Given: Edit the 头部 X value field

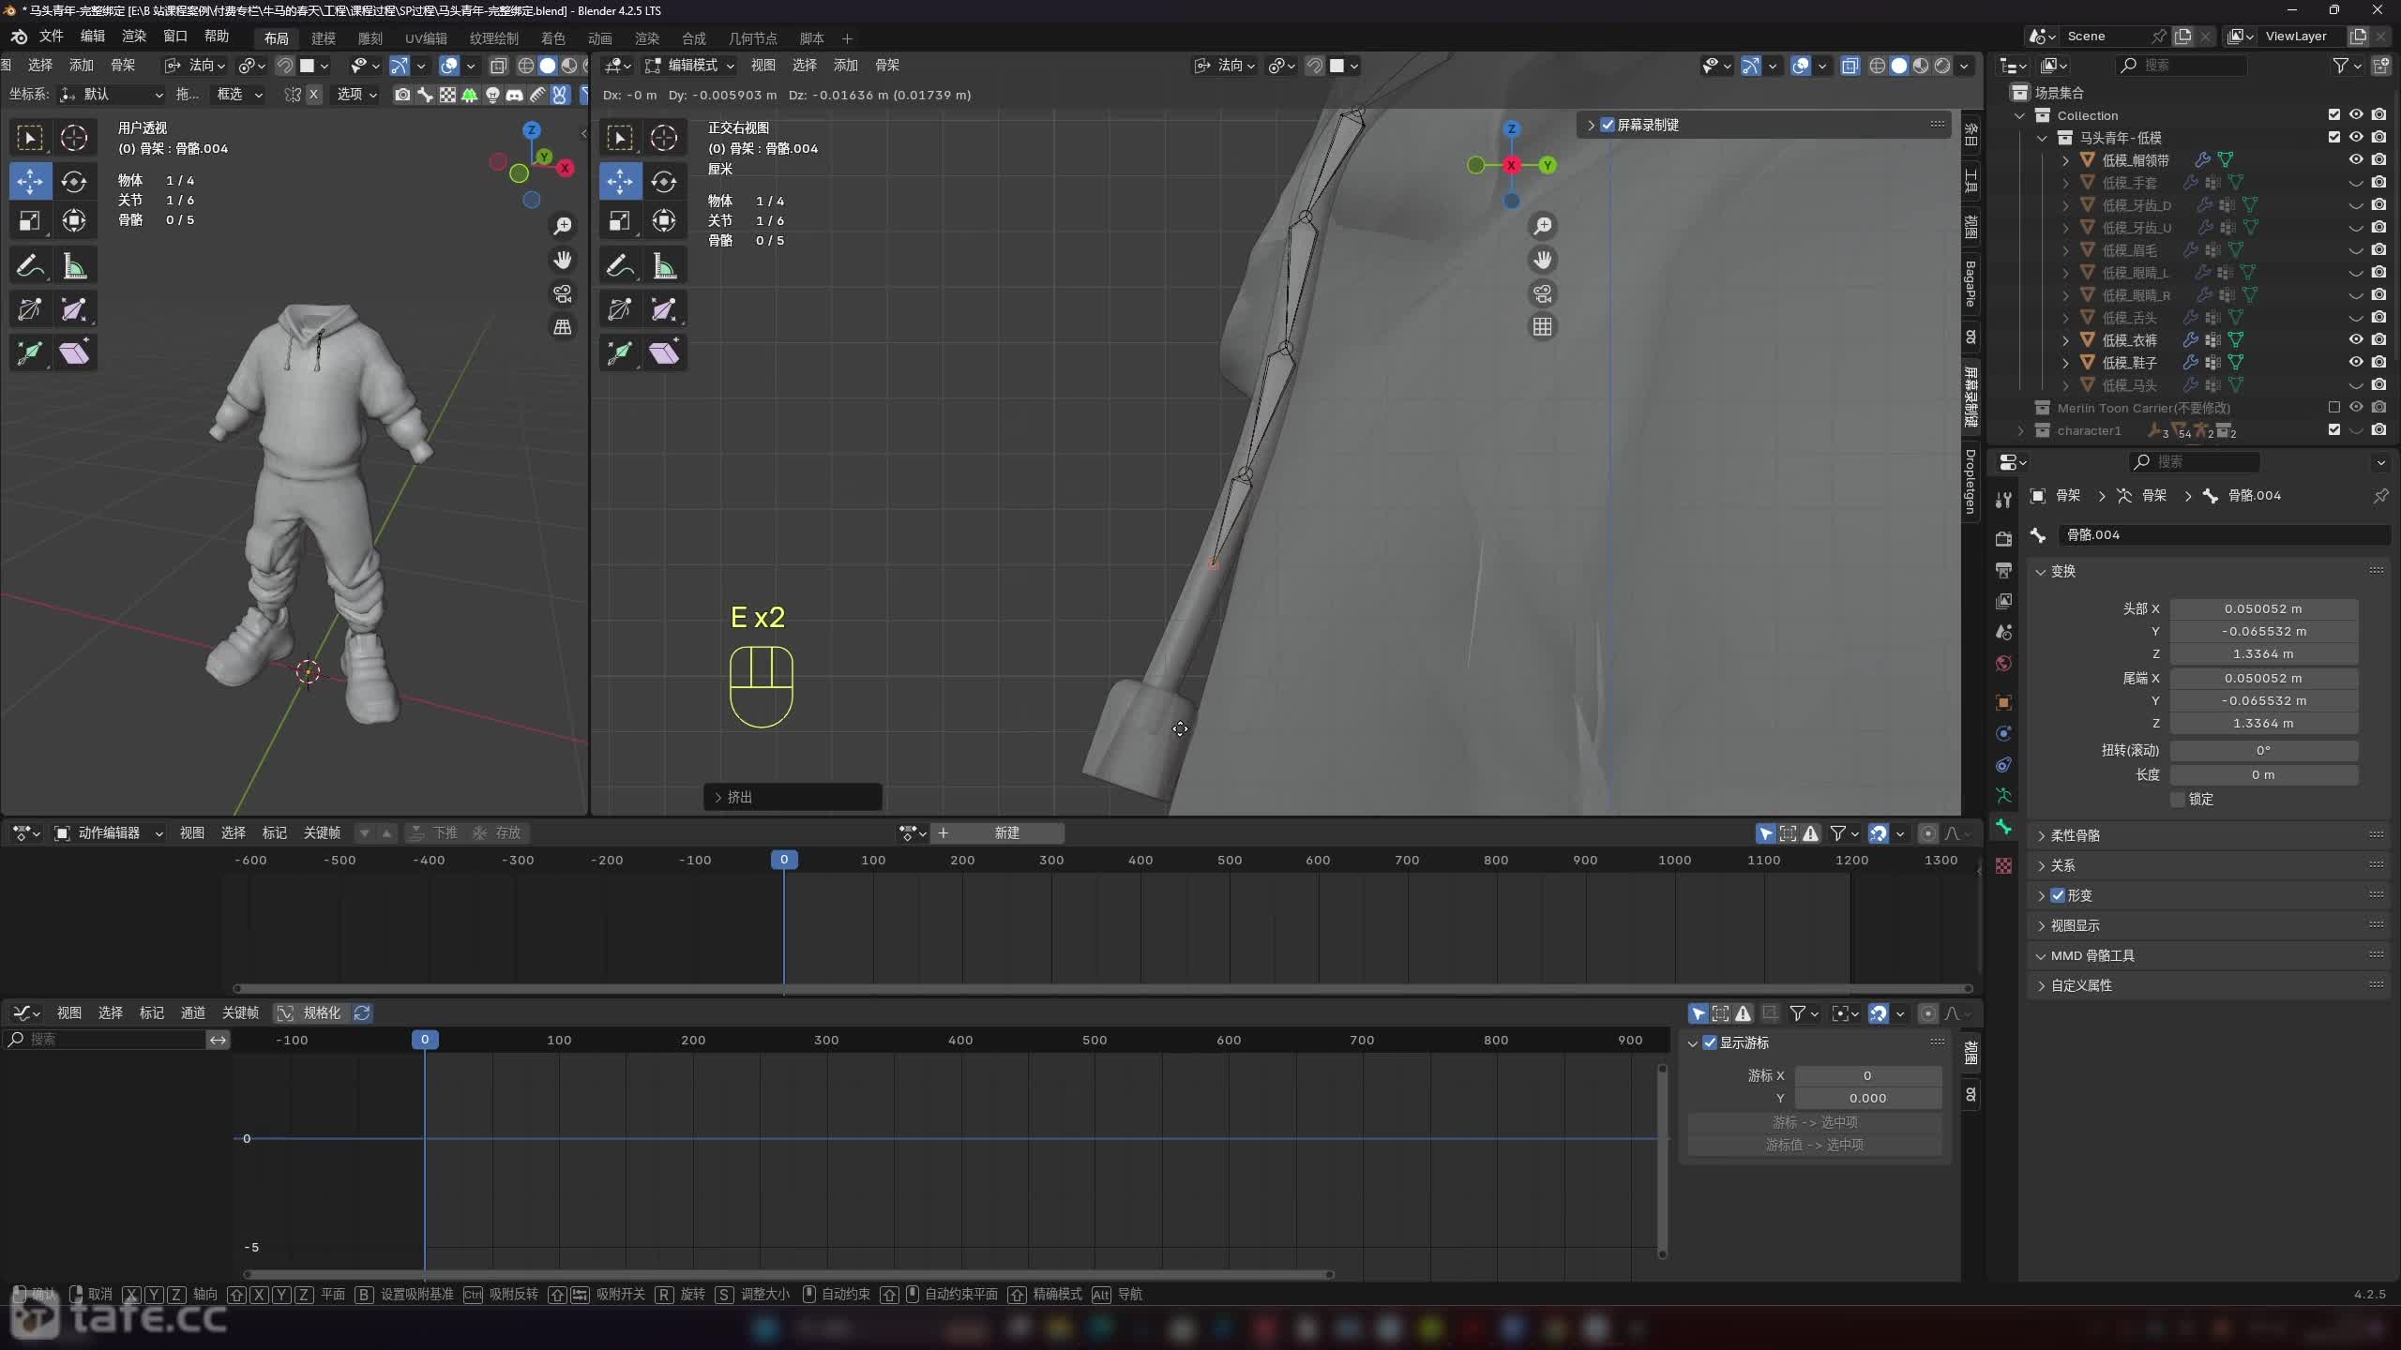Looking at the screenshot, I should tap(2262, 608).
